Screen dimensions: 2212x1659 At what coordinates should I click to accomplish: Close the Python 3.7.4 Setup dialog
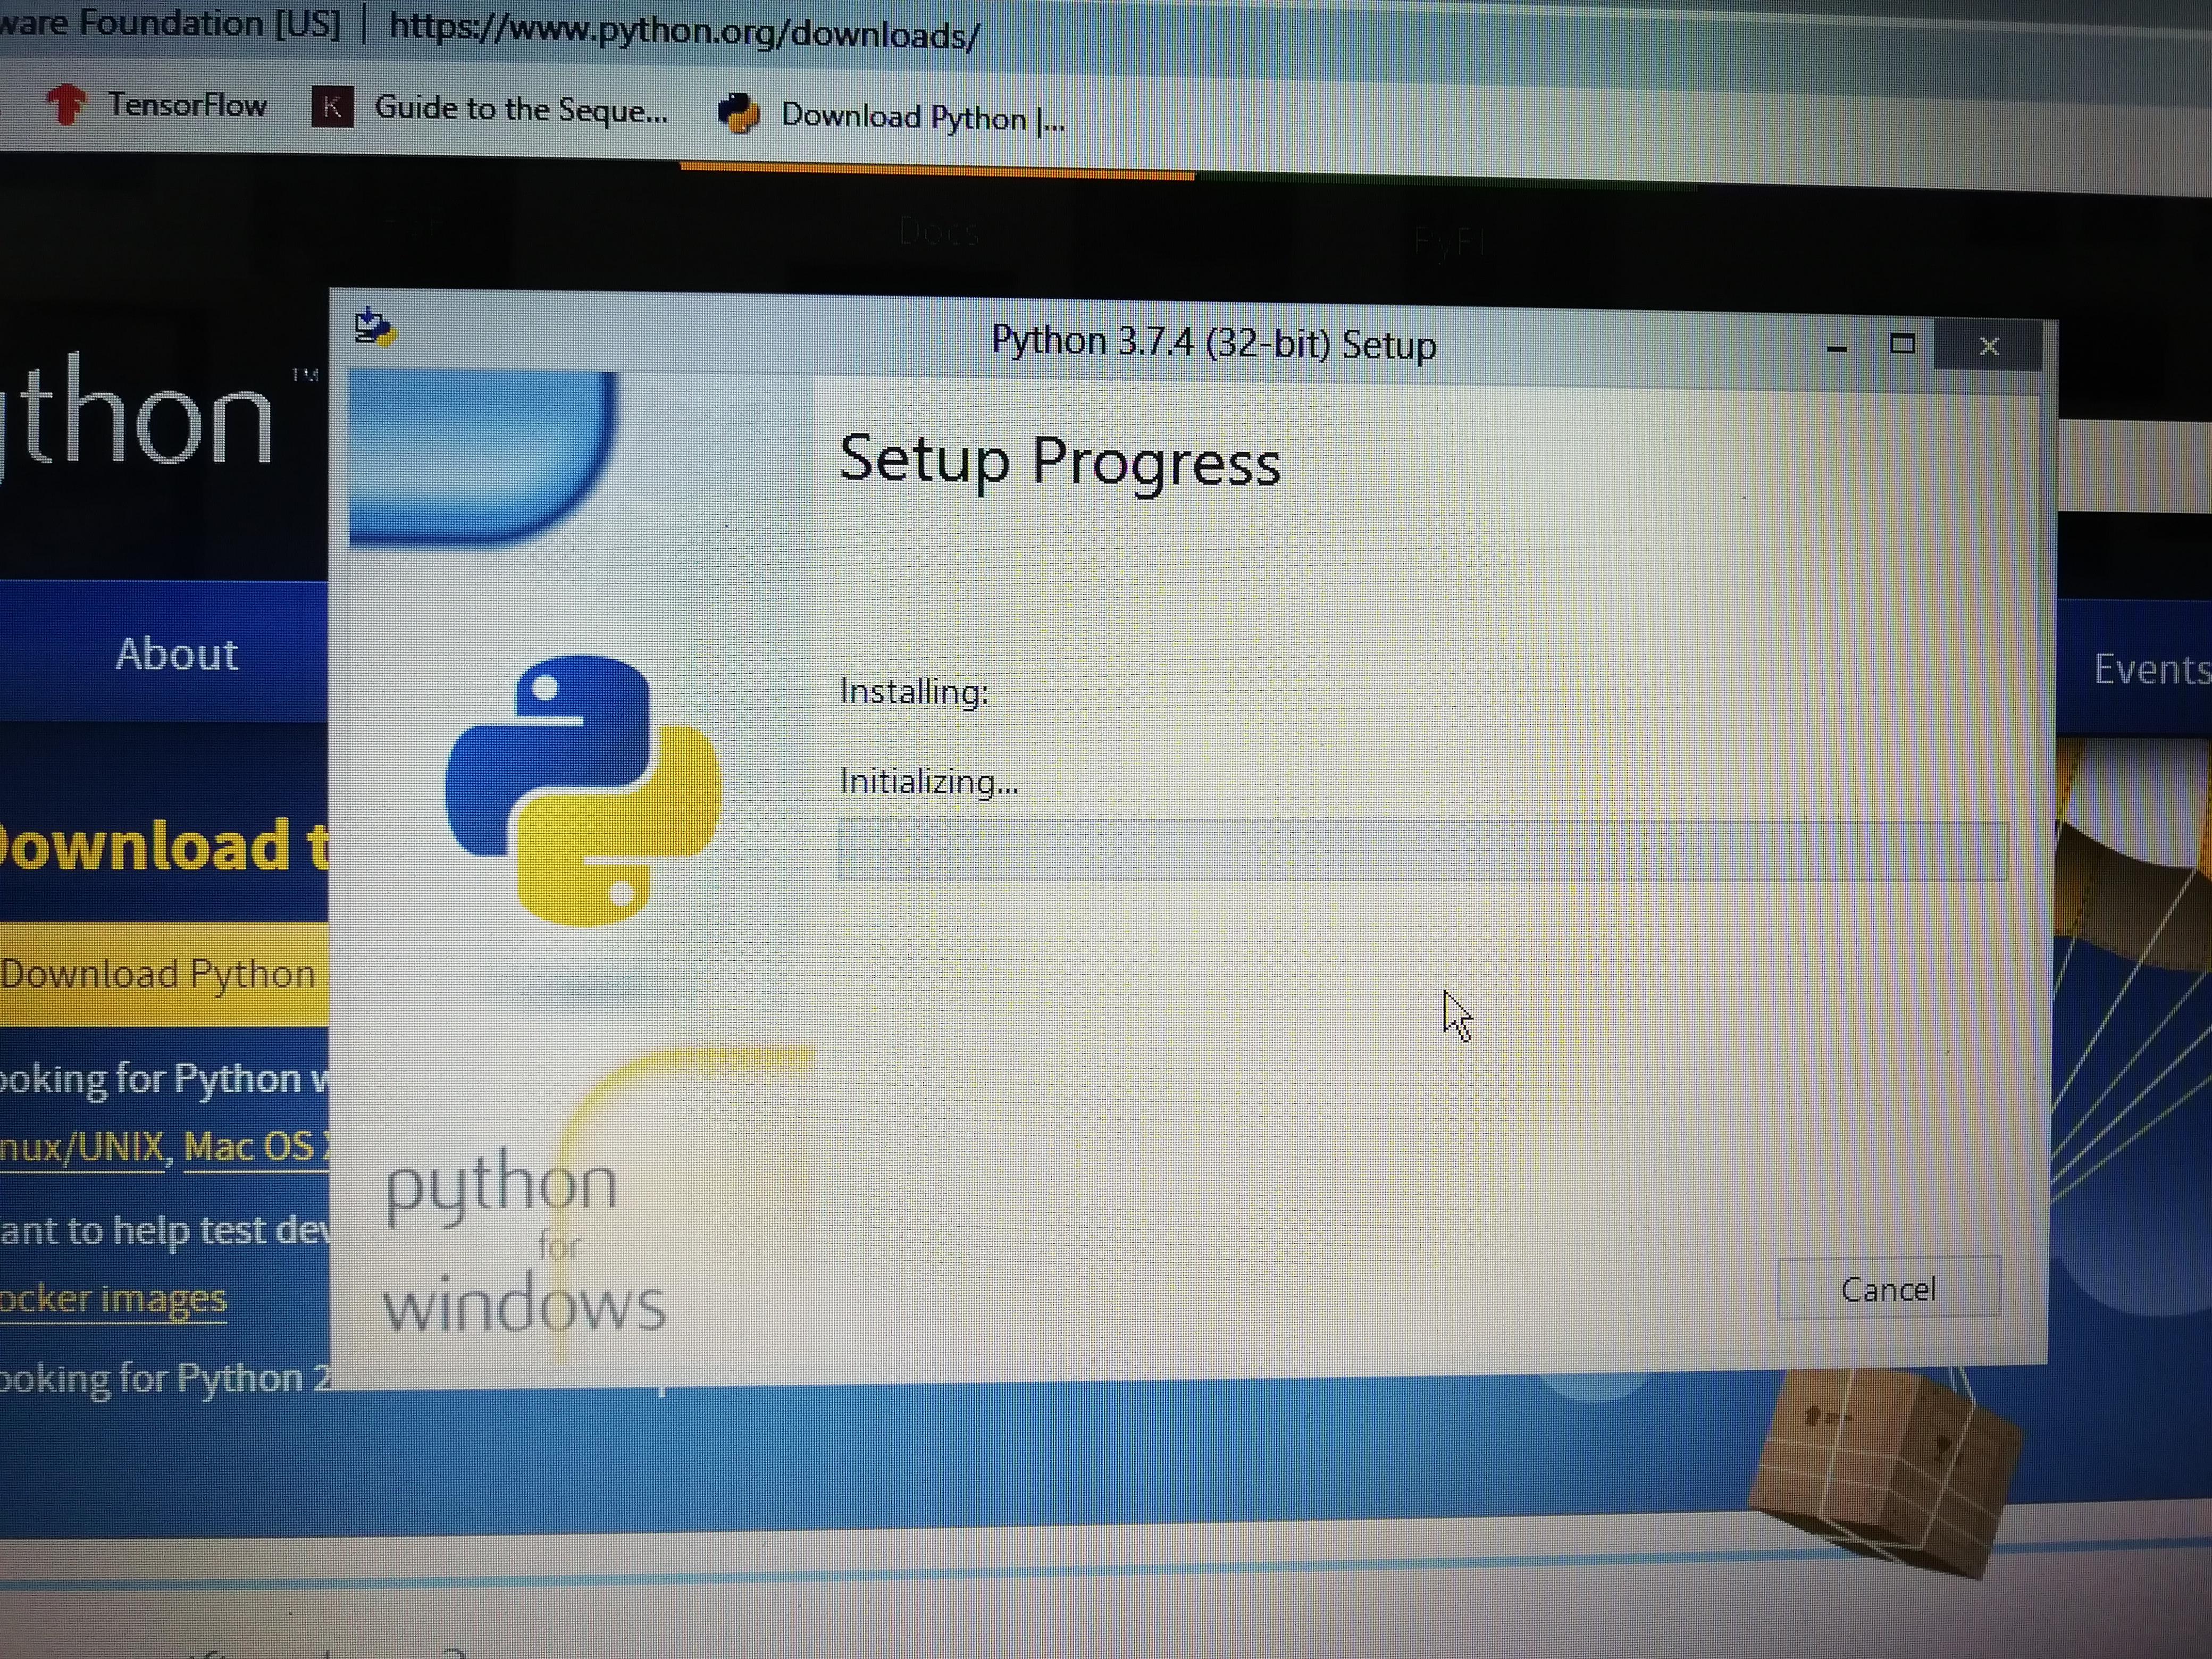coord(1988,346)
